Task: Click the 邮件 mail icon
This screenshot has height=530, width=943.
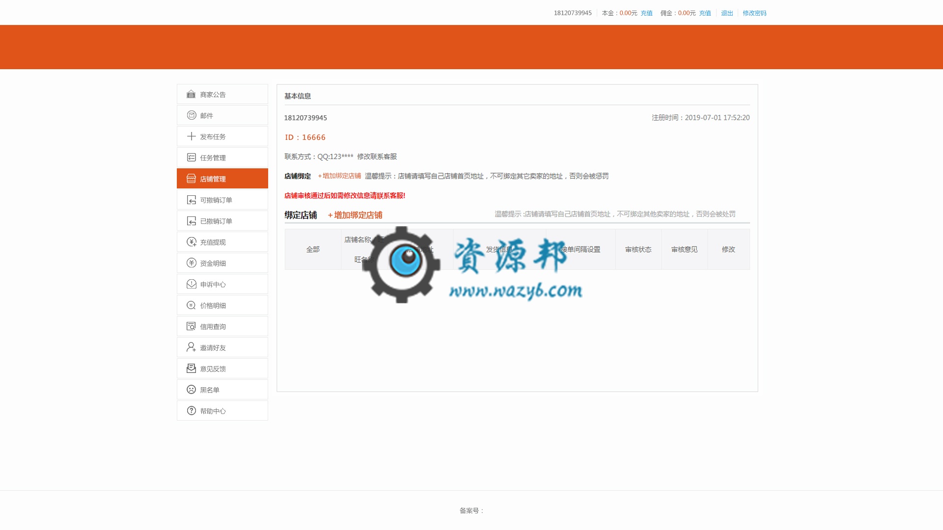Action: (x=191, y=115)
